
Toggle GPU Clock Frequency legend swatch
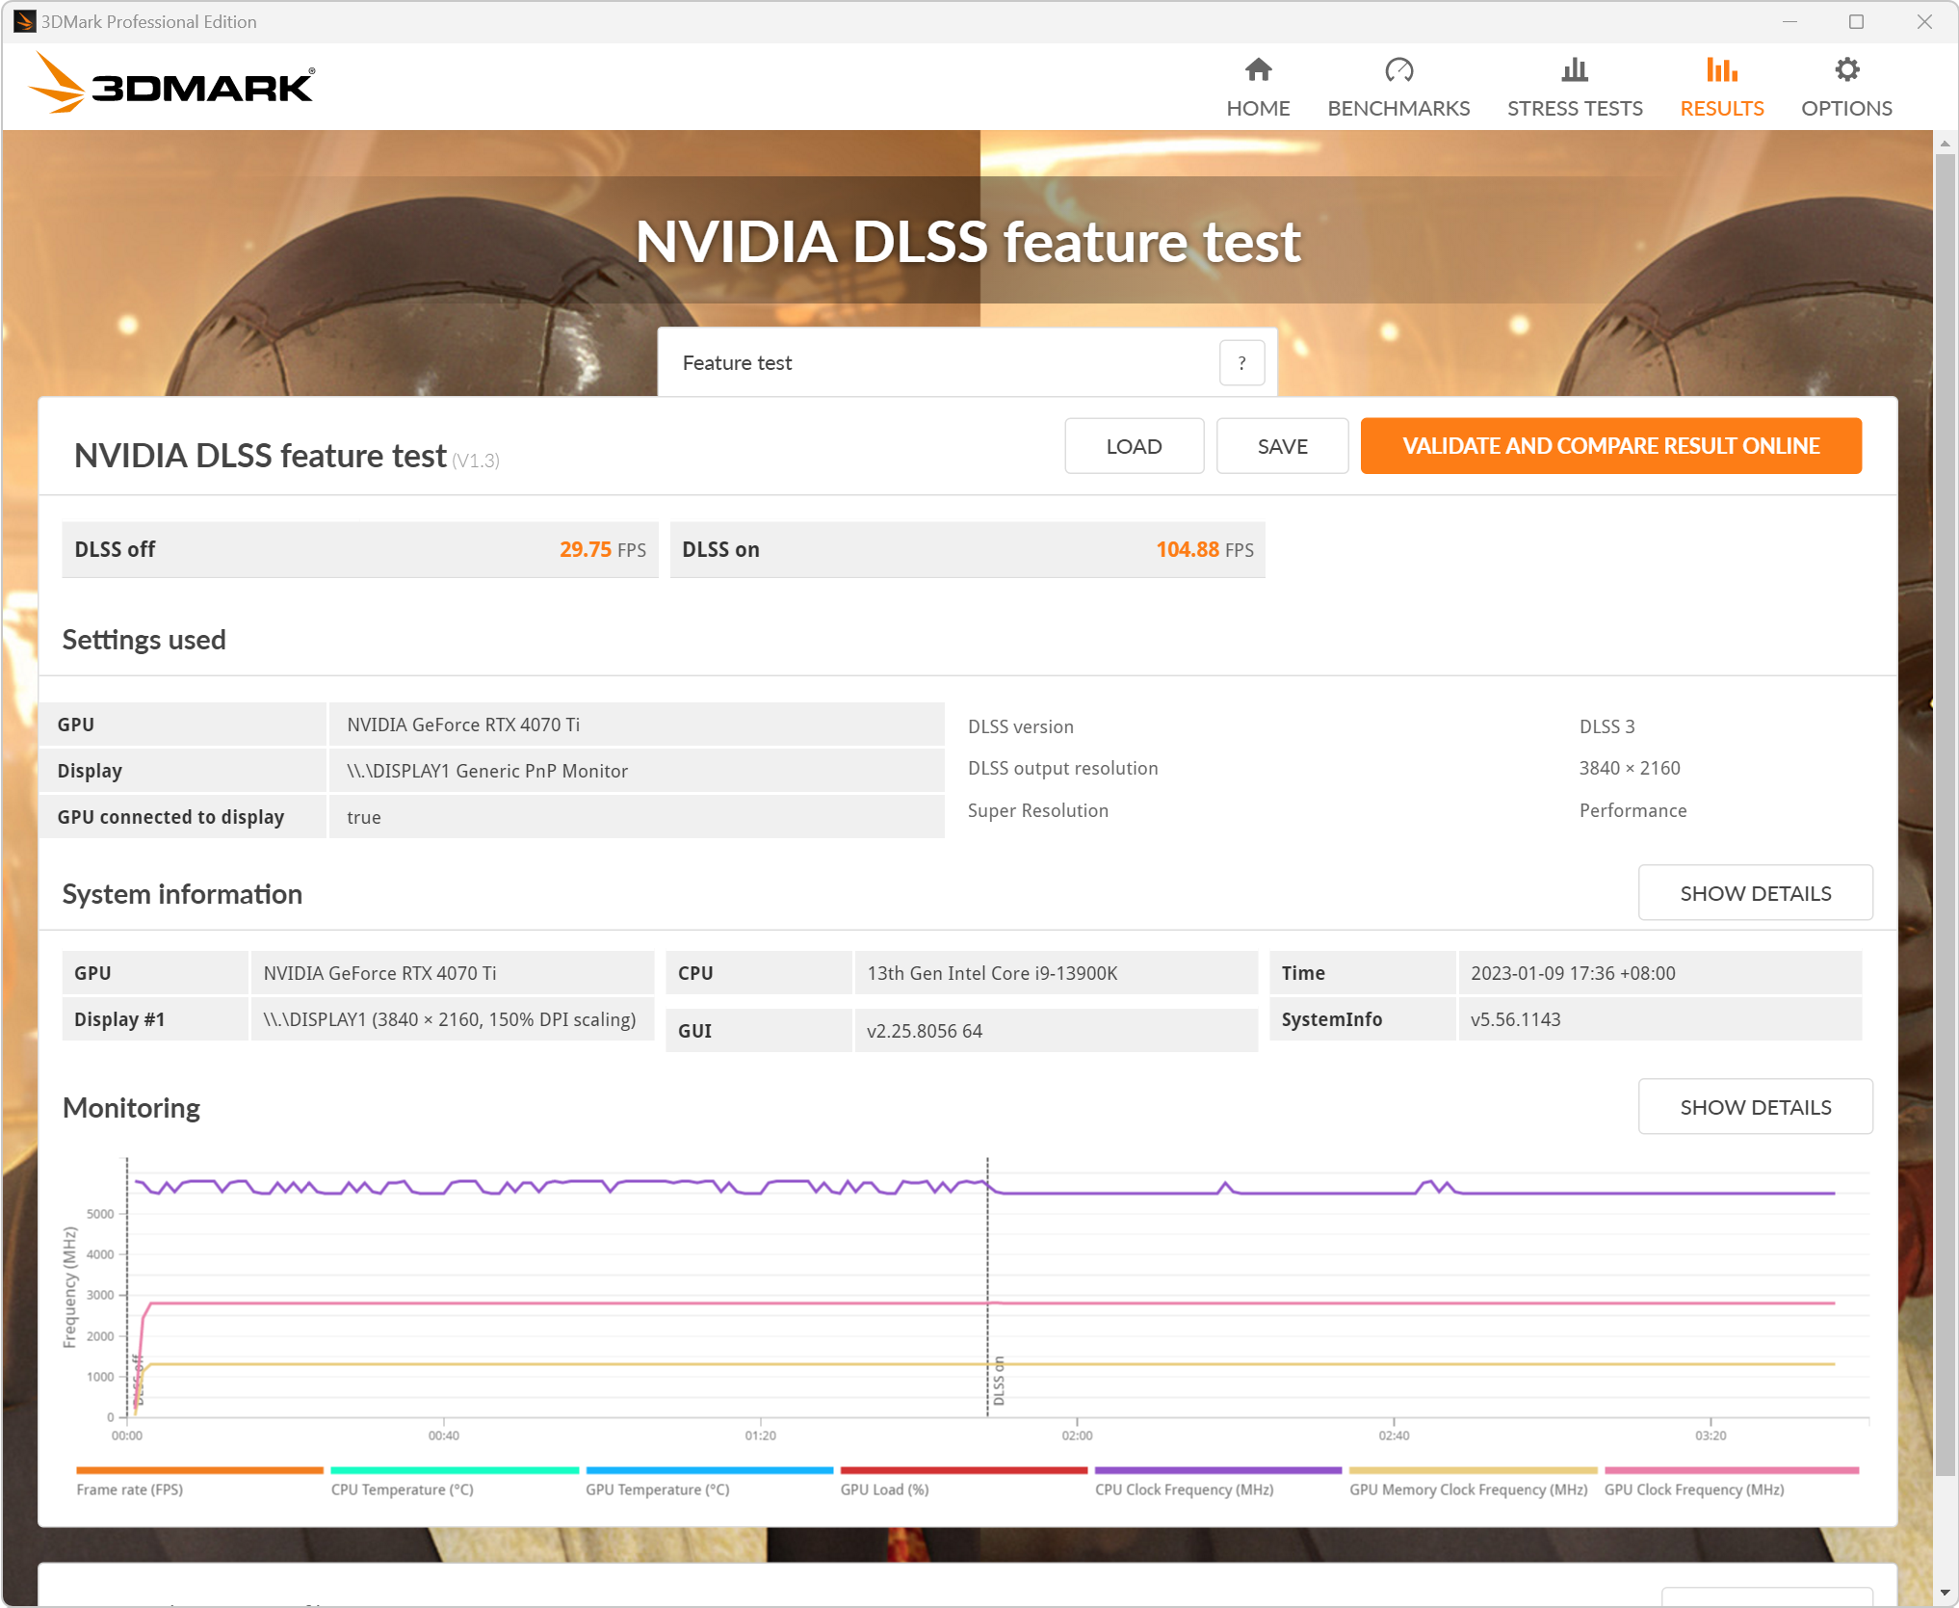coord(1731,1470)
